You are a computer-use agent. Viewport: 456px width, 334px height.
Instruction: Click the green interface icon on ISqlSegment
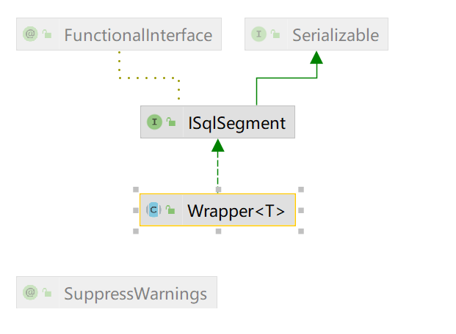pos(154,122)
